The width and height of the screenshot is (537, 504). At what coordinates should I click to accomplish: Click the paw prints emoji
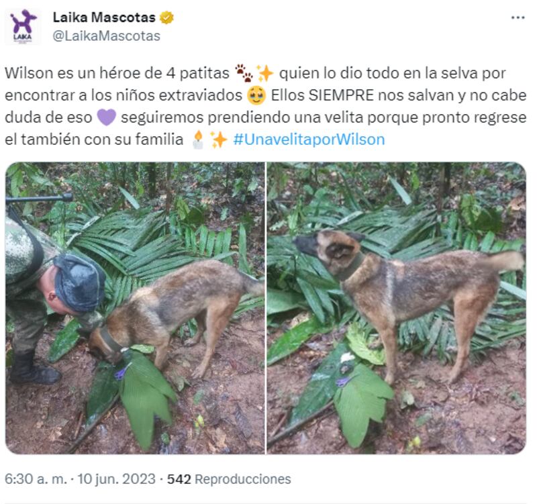[x=244, y=73]
